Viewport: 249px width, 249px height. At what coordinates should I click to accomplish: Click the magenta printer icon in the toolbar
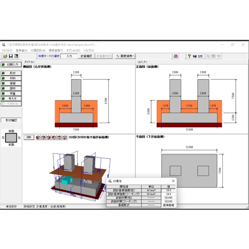pos(176,56)
